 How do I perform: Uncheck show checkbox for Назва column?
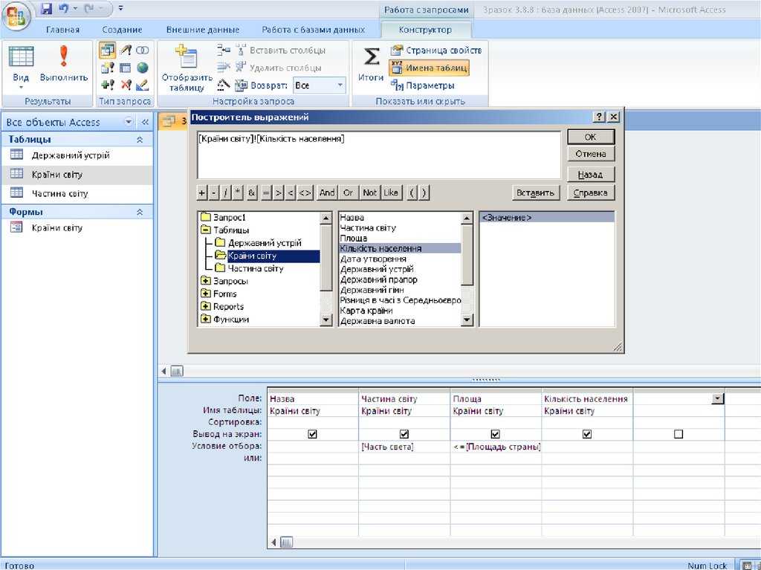(313, 435)
